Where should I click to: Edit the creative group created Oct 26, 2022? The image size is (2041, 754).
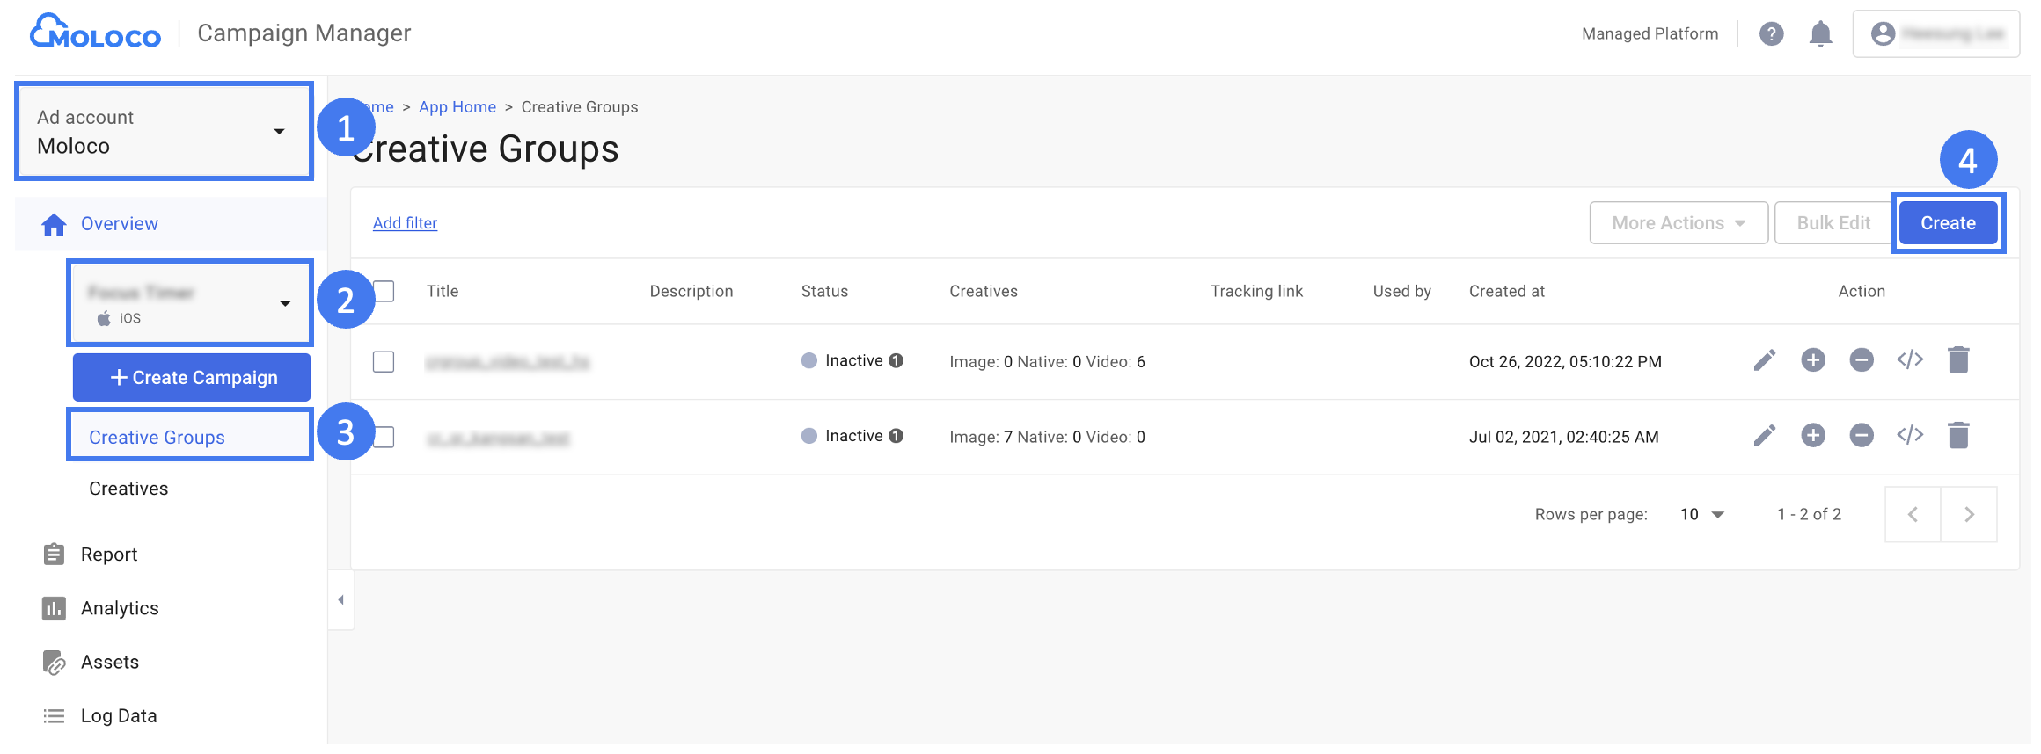(1764, 360)
